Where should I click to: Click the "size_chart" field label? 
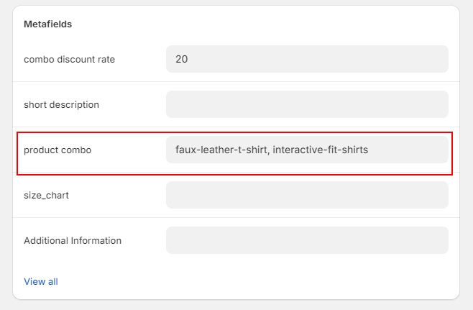coord(46,195)
